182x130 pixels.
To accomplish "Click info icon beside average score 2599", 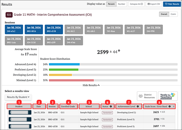I will click(119, 50).
